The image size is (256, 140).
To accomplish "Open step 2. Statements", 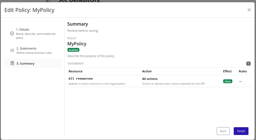I will point(33,50).
